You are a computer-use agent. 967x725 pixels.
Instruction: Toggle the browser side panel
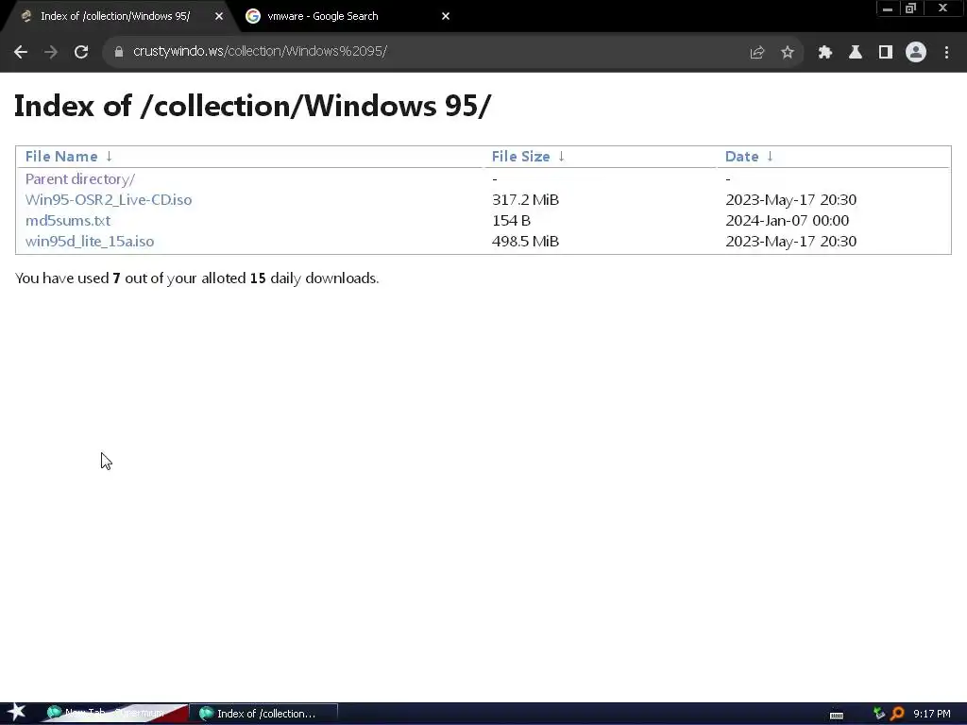click(885, 53)
